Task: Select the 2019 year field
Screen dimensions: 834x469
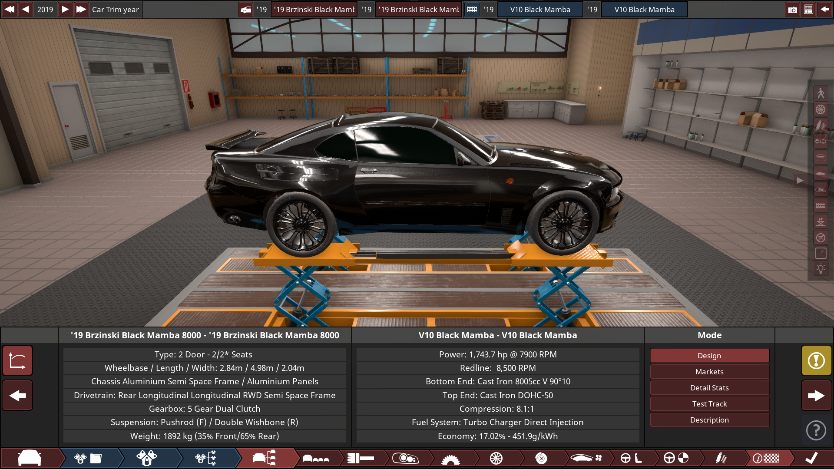Action: [x=45, y=9]
